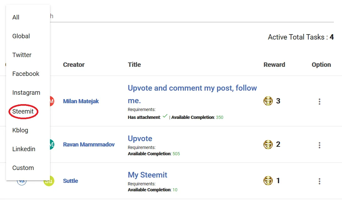Image resolution: width=342 pixels, height=207 pixels.
Task: Open creator profile Ravan Mammmadov
Action: click(89, 145)
